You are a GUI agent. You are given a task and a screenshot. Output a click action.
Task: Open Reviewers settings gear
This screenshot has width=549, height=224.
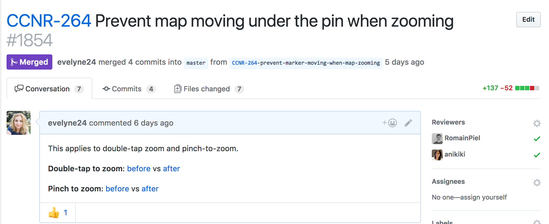point(537,123)
